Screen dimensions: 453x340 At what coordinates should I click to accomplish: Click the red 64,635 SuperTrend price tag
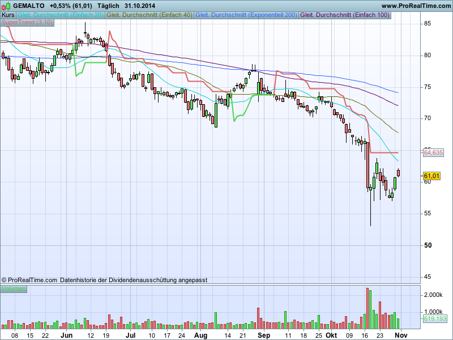point(433,153)
